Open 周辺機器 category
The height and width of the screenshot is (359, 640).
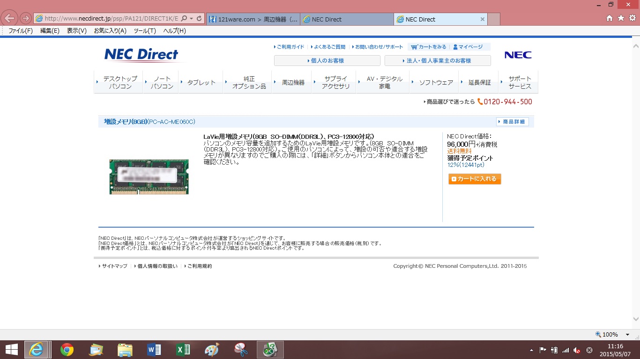click(x=292, y=82)
